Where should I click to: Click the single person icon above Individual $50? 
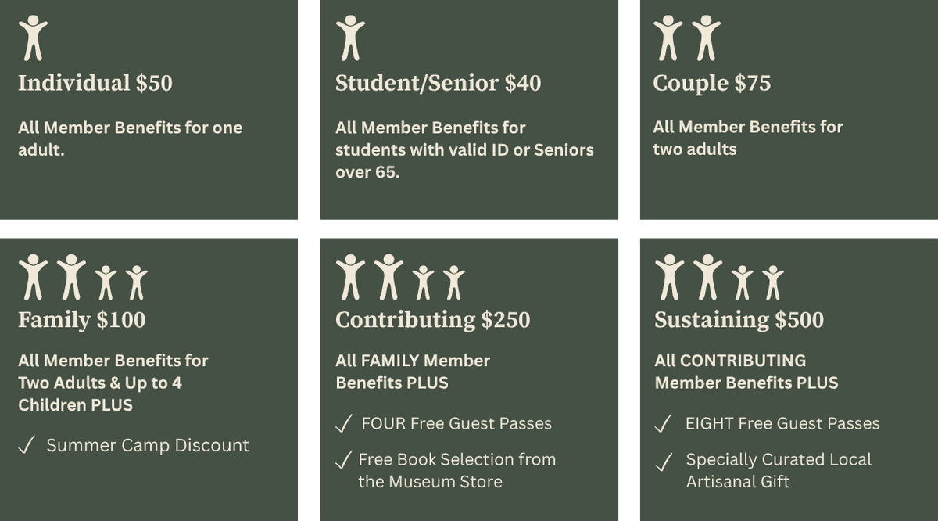point(33,38)
